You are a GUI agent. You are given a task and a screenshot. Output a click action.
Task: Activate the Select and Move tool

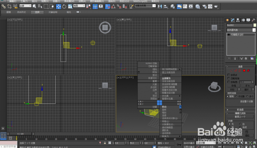[x=59, y=6]
